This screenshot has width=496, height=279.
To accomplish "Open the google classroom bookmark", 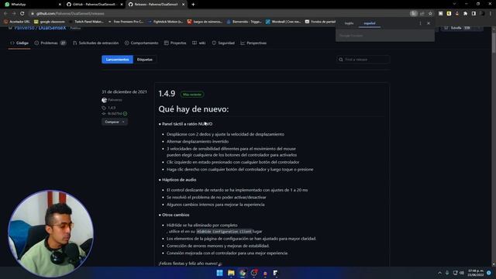I will (x=50, y=22).
